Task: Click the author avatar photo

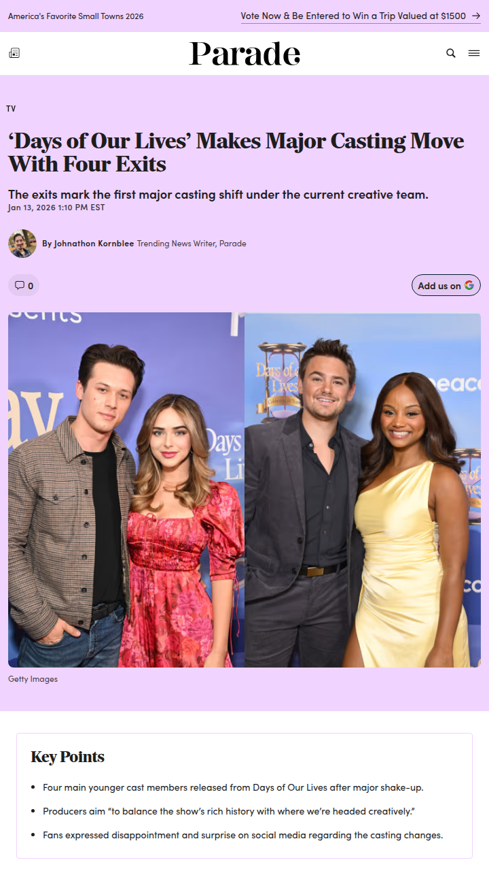Action: point(22,244)
